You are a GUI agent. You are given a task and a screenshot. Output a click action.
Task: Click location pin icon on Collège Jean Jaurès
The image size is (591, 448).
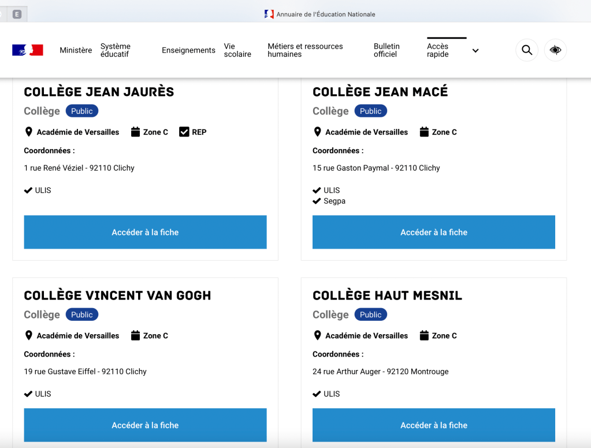click(29, 132)
